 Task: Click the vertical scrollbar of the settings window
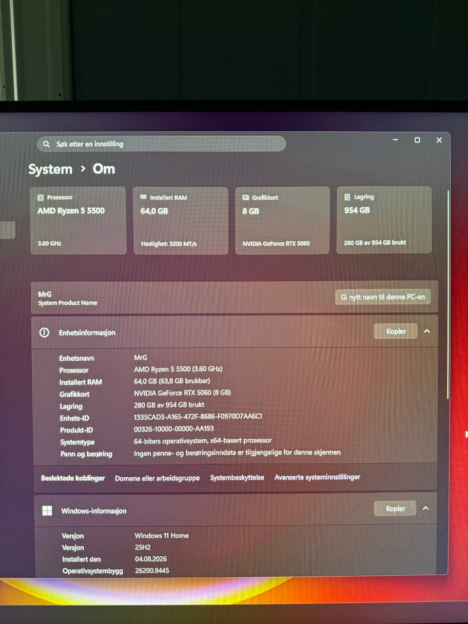point(448,295)
